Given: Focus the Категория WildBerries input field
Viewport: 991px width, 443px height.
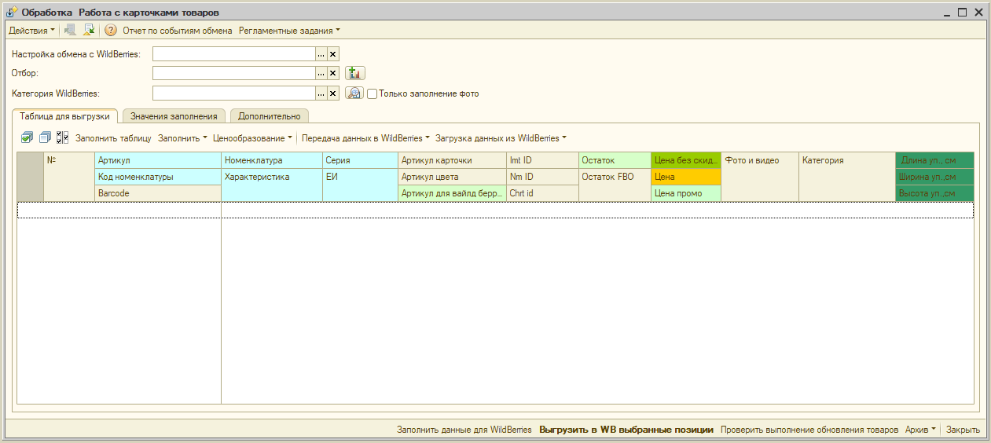Looking at the screenshot, I should (x=233, y=93).
